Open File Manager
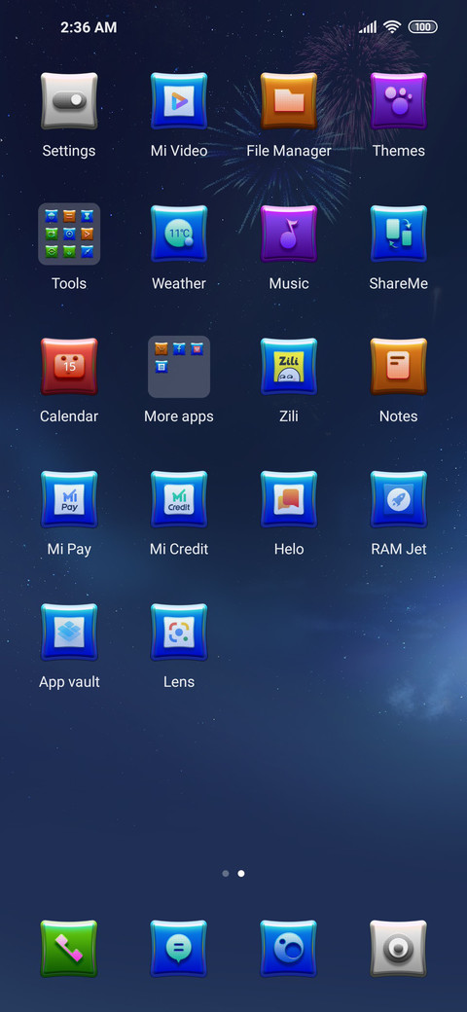467x1012 pixels. (x=288, y=100)
